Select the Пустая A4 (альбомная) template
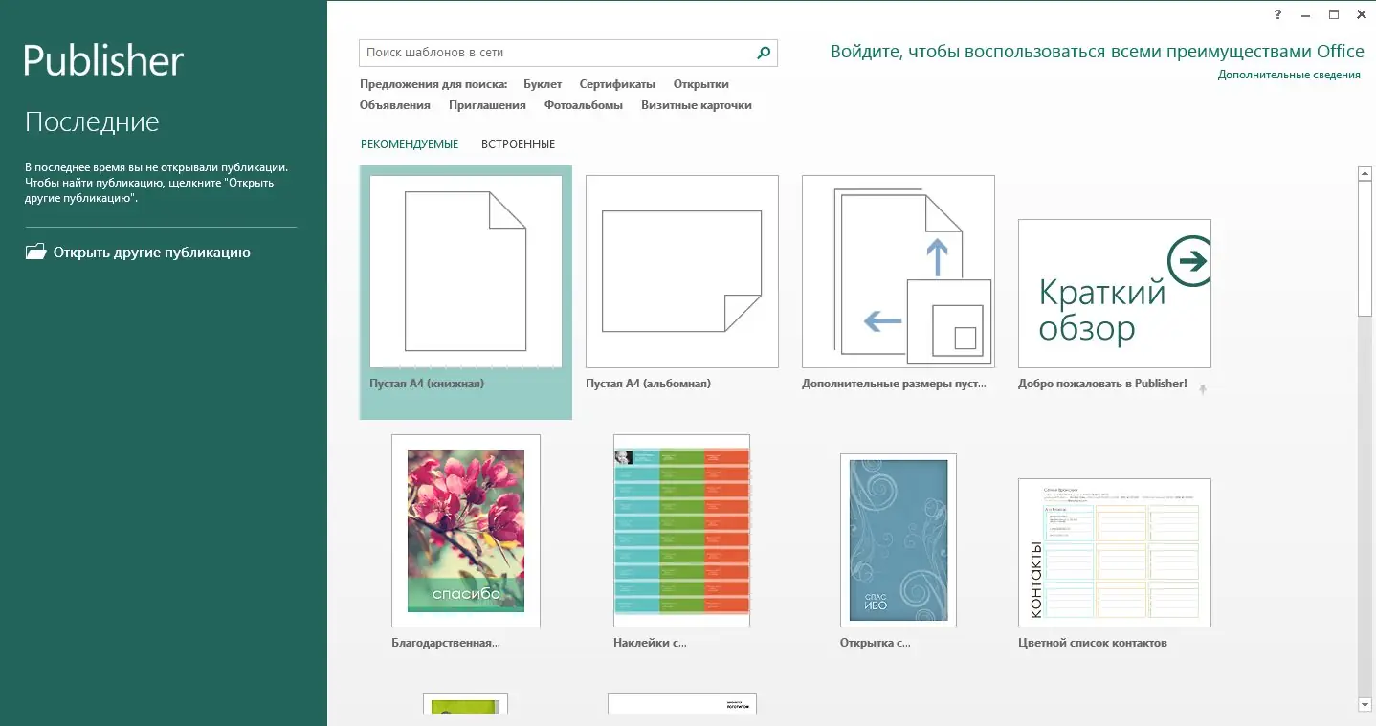This screenshot has width=1376, height=726. 682,272
